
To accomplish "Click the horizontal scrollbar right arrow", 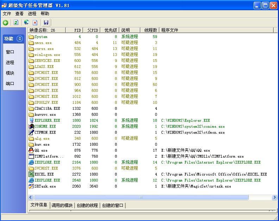I will click(274, 197).
